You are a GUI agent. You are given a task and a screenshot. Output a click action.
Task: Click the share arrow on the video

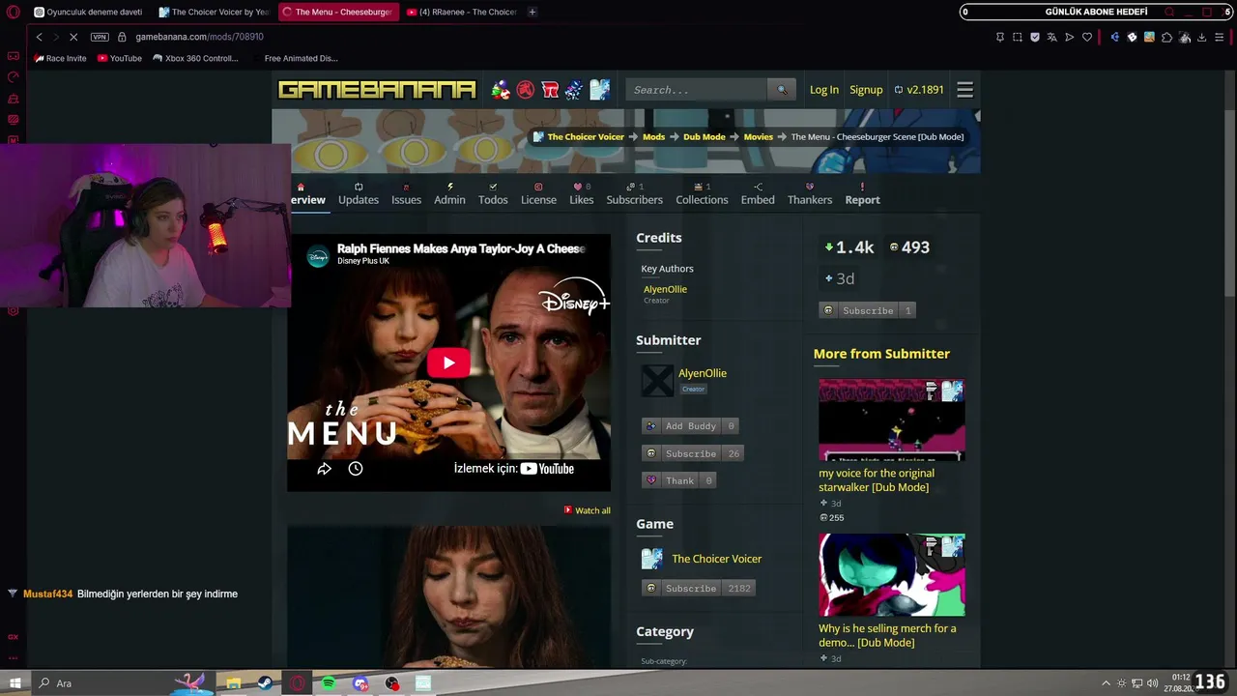coord(325,469)
